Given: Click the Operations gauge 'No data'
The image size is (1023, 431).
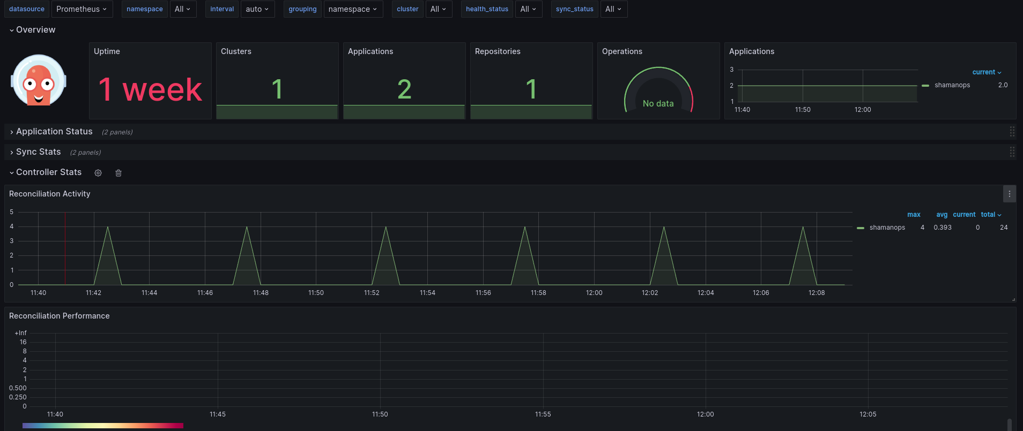Looking at the screenshot, I should (x=658, y=103).
